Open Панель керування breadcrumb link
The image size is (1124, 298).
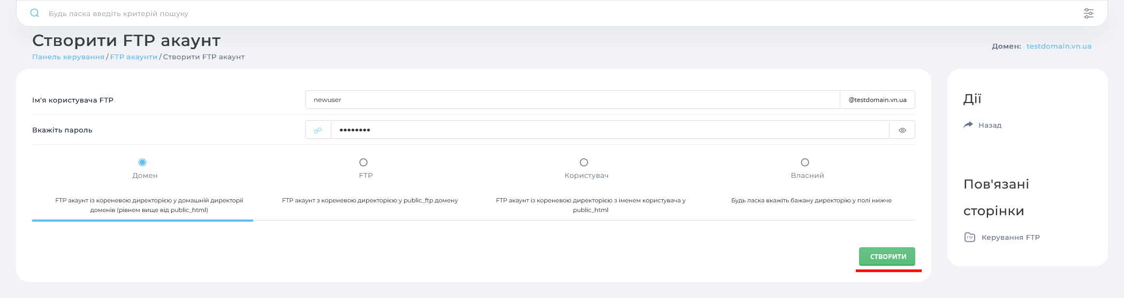tap(68, 57)
